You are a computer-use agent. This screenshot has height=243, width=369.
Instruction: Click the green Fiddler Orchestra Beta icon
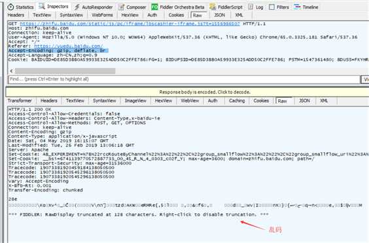pyautogui.click(x=154, y=7)
